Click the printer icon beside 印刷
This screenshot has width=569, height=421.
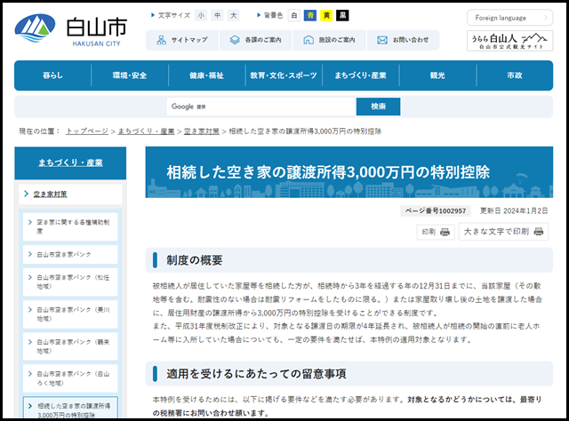[x=445, y=232]
